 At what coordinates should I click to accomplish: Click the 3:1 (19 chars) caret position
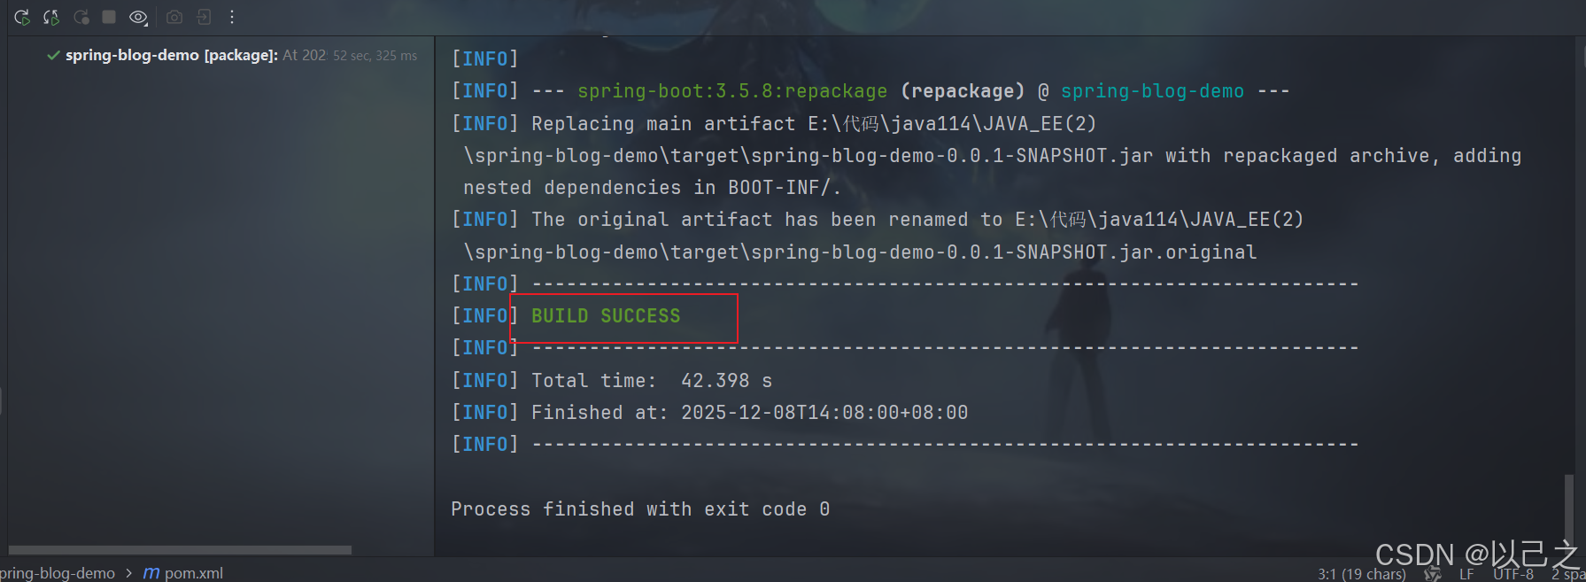coord(1361,574)
